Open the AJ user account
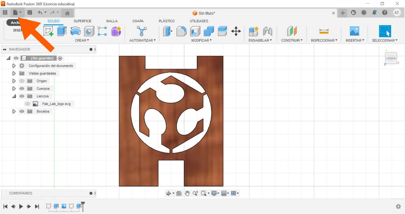 (x=397, y=12)
